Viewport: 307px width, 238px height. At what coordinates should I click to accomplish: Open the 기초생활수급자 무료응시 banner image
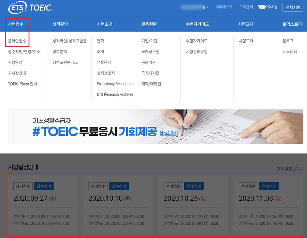[156, 127]
